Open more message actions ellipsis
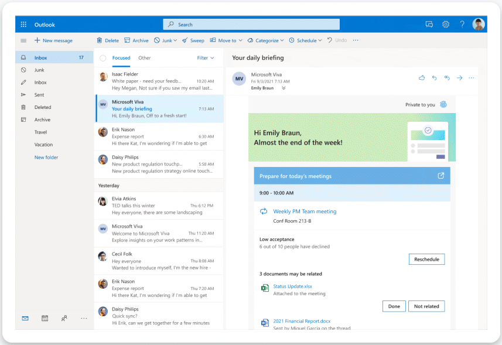Screen dimensions: 502x345 click(472, 78)
